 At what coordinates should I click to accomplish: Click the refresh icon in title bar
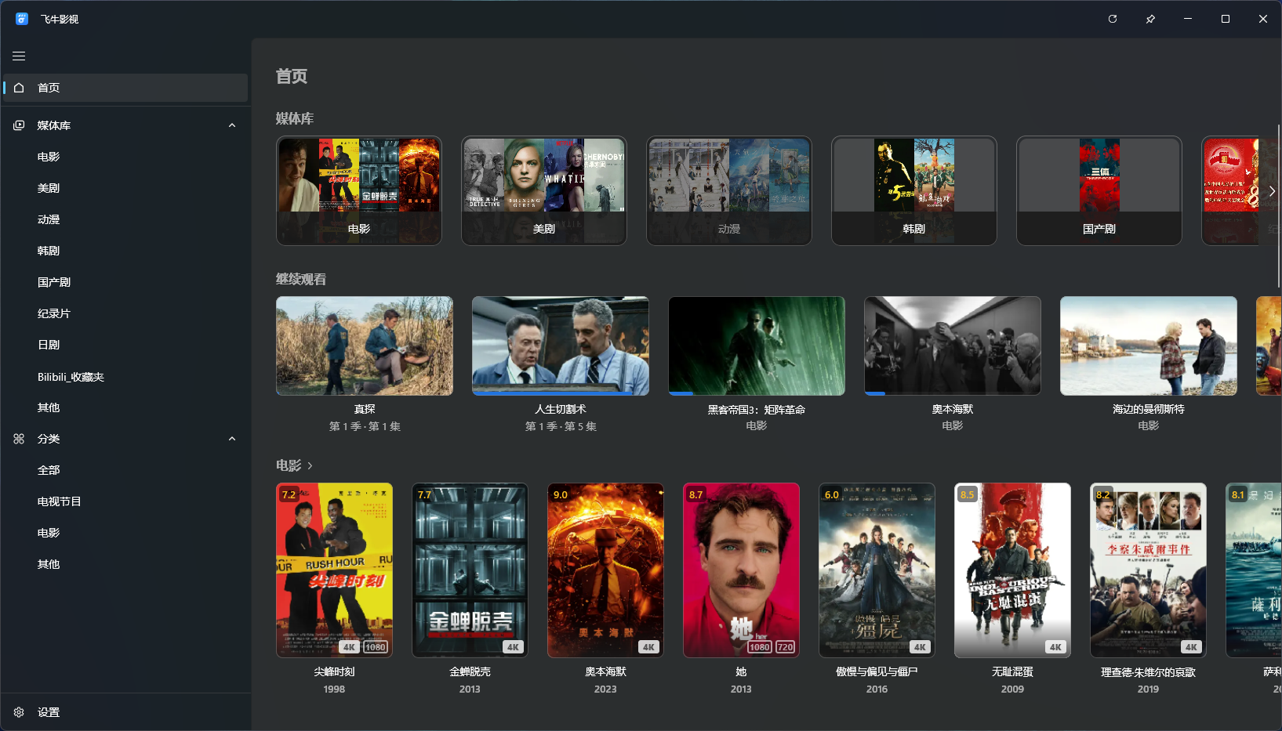(1112, 19)
